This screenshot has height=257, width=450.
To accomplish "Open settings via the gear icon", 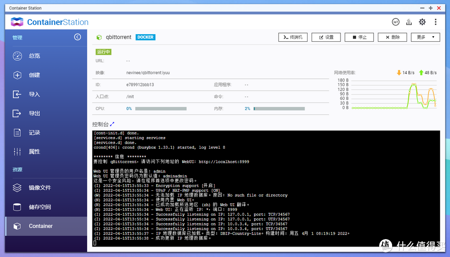I will (x=422, y=22).
